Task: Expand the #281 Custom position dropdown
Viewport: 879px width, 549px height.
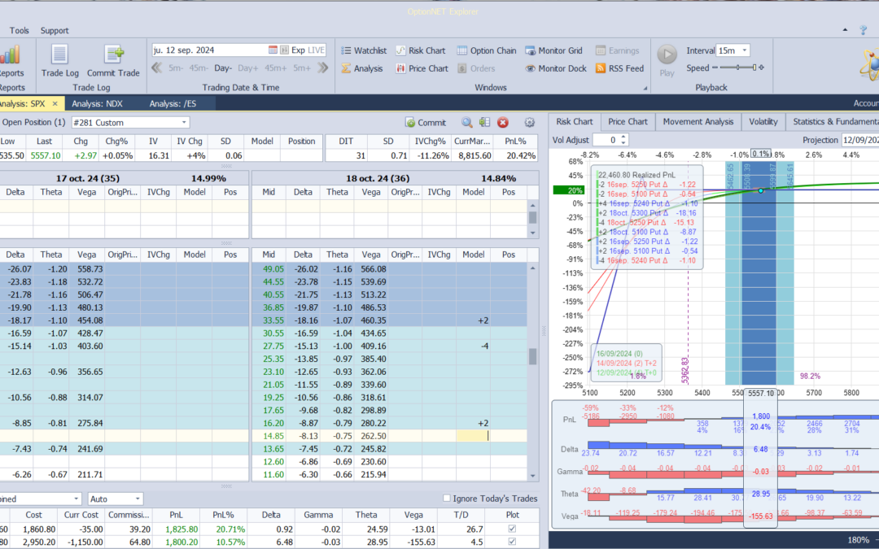Action: (183, 123)
